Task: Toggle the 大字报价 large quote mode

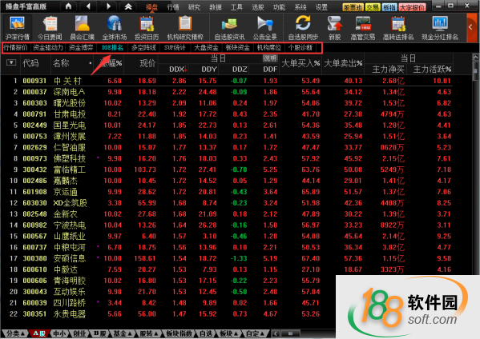Action: [x=413, y=7]
